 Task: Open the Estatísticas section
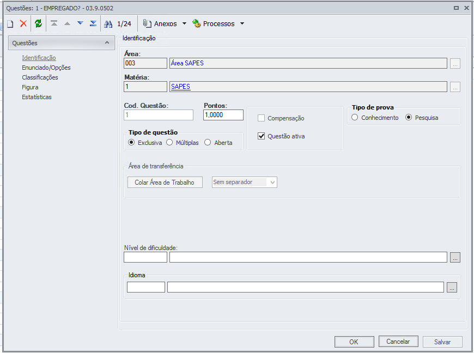(x=37, y=97)
